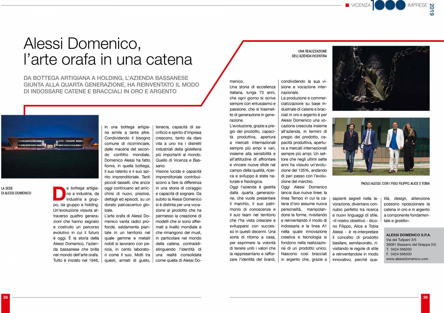Click the line 'Oggi l'azienda è gestita'
The width and height of the screenshot is (444, 313).
pyautogui.click(x=252, y=187)
